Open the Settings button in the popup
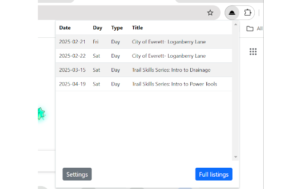 pos(77,174)
